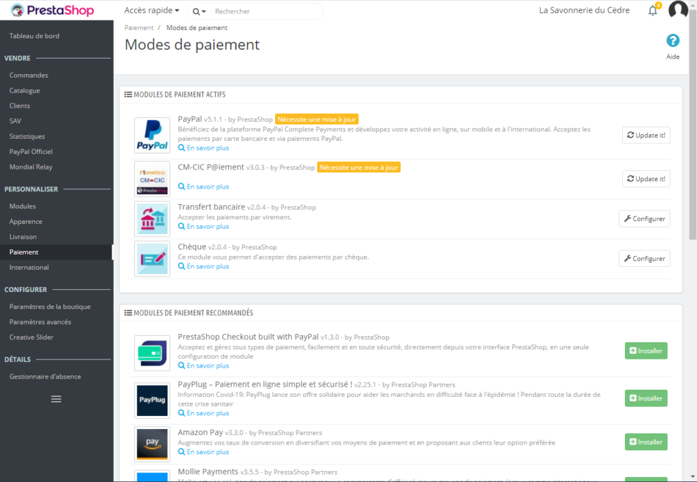Click the PrestaShop logo

52,10
